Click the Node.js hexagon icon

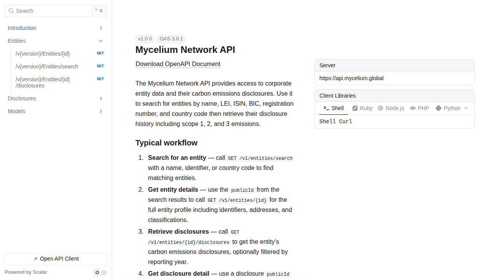[381, 108]
